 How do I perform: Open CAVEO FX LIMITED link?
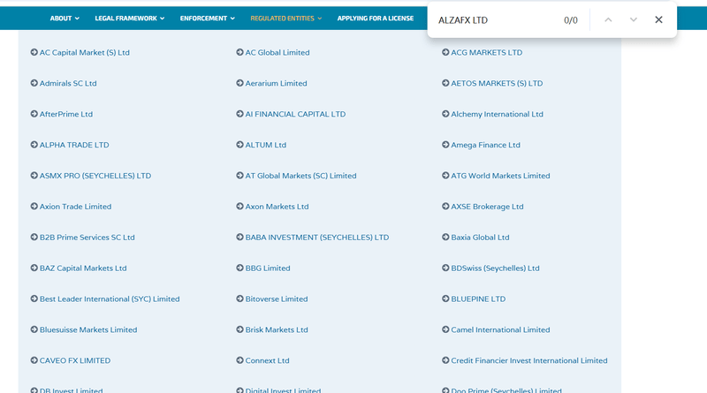[75, 360]
